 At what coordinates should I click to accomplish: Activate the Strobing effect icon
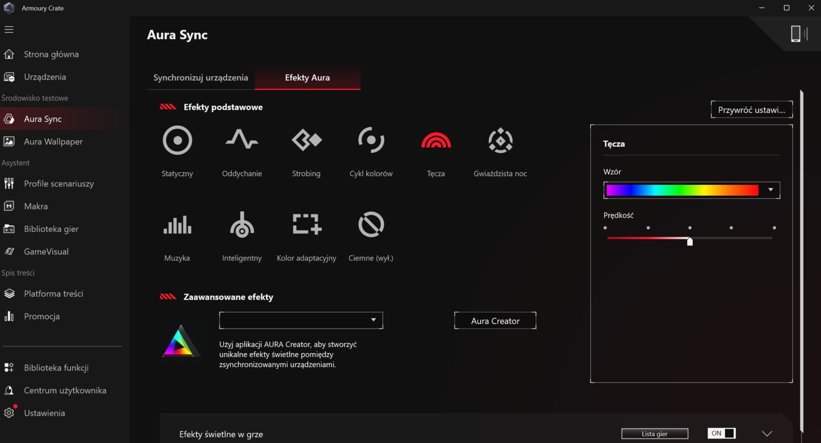[x=306, y=140]
